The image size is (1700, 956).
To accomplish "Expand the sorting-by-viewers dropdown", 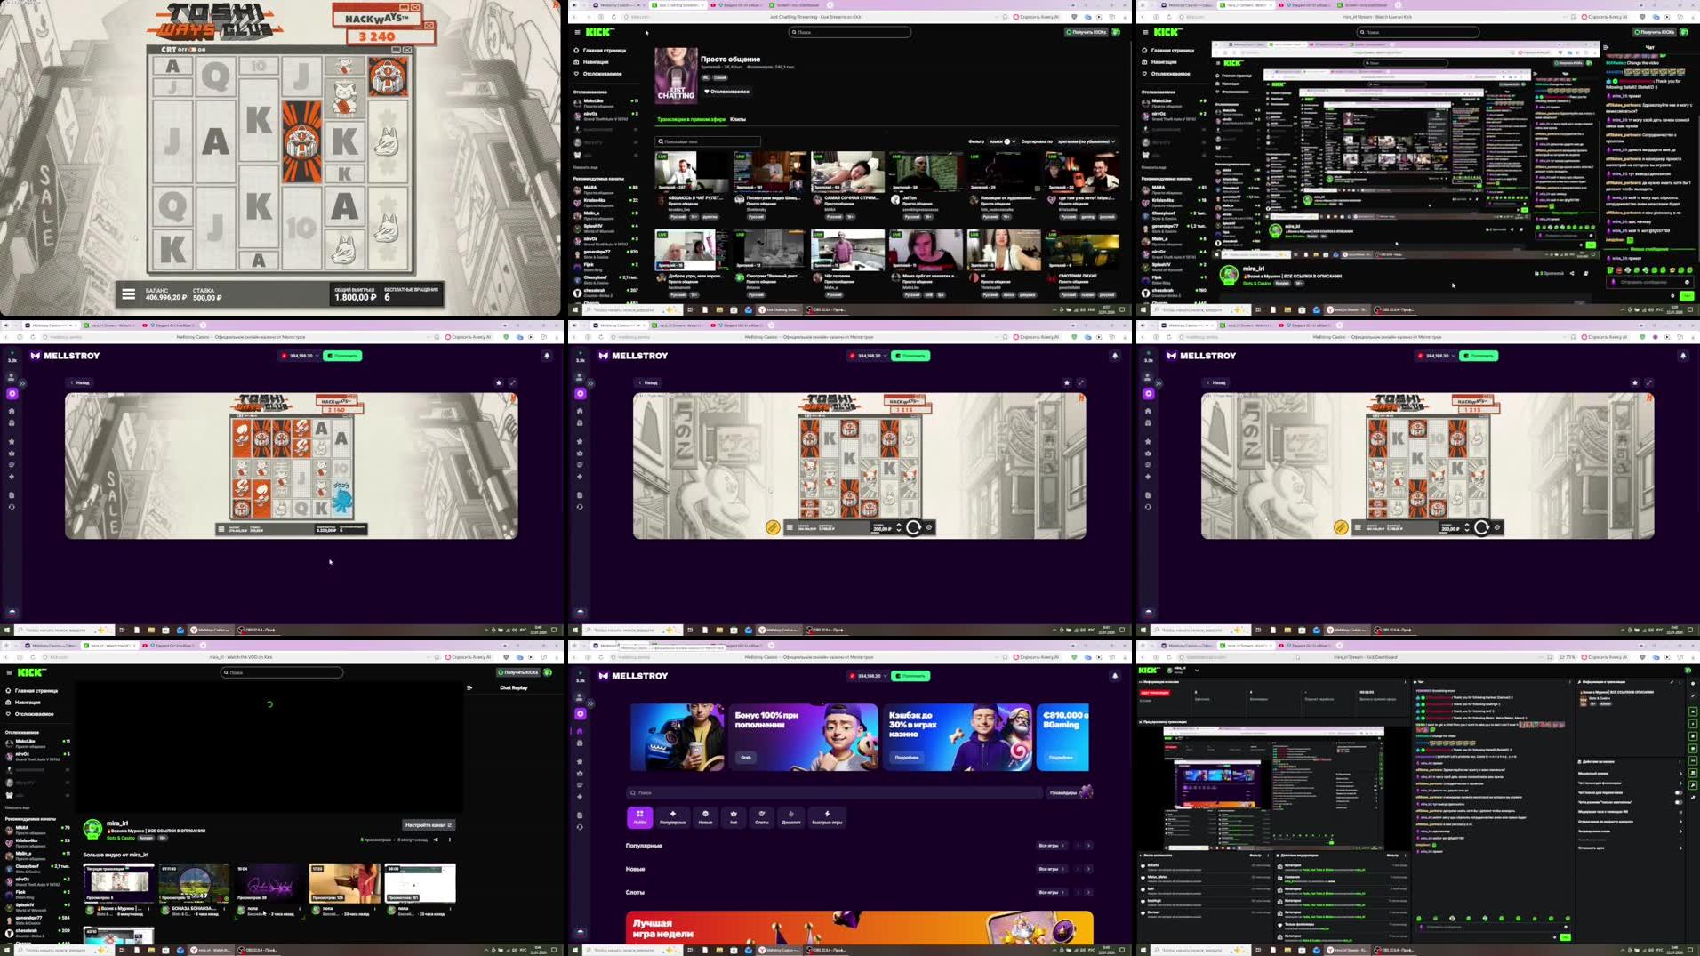I will [x=1087, y=141].
